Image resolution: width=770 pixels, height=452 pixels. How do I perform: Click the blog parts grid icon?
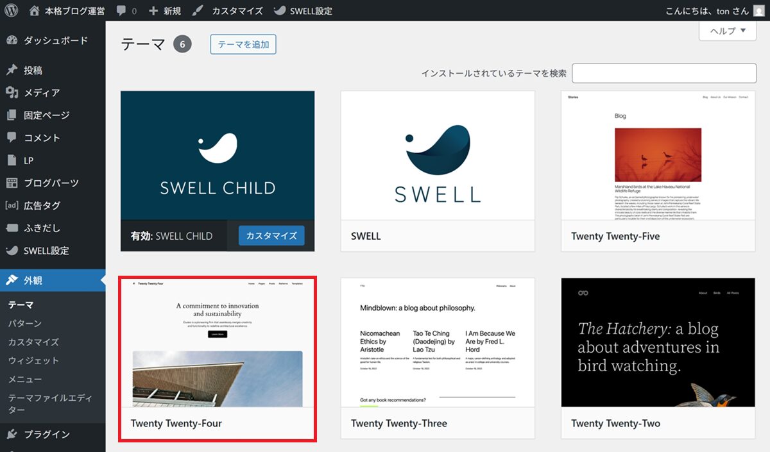(12, 183)
